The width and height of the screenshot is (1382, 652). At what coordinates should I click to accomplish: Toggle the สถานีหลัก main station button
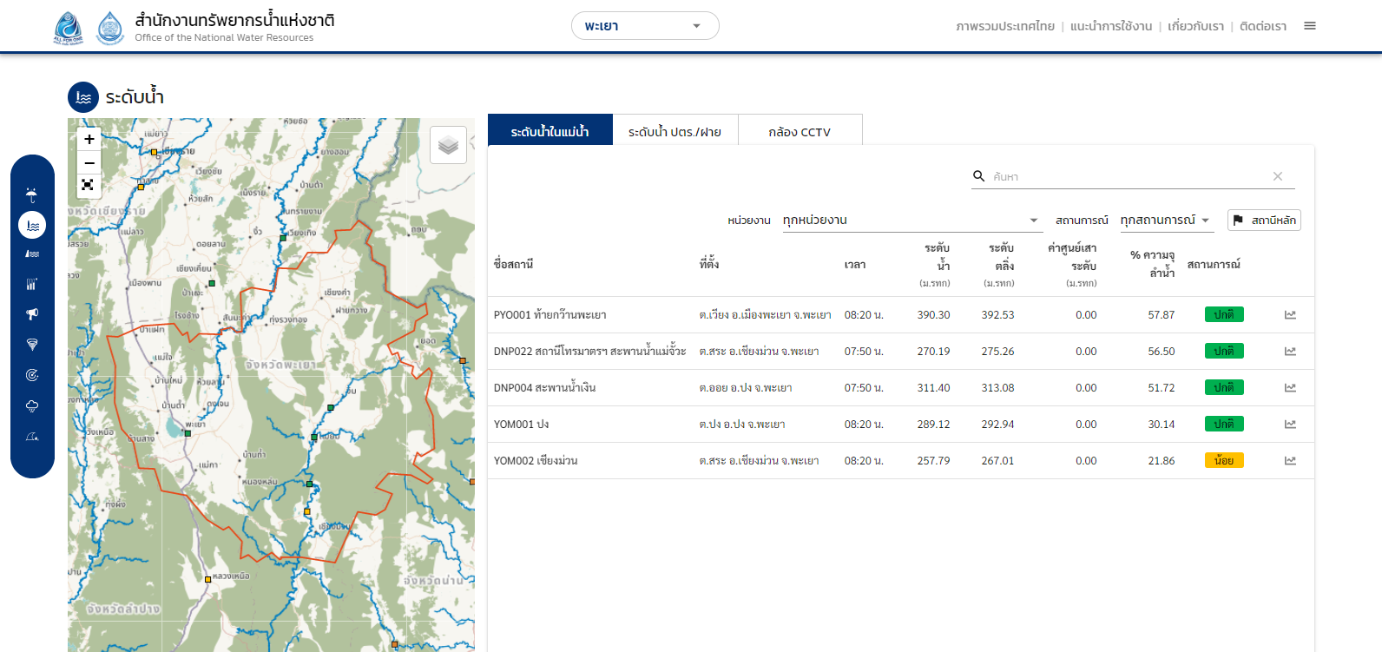click(1264, 221)
